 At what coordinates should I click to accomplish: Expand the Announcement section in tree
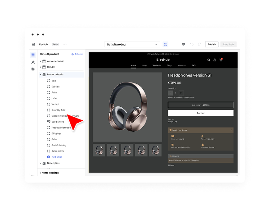click(x=40, y=61)
